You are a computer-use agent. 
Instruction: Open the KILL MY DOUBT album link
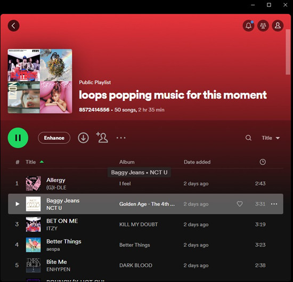pos(139,224)
